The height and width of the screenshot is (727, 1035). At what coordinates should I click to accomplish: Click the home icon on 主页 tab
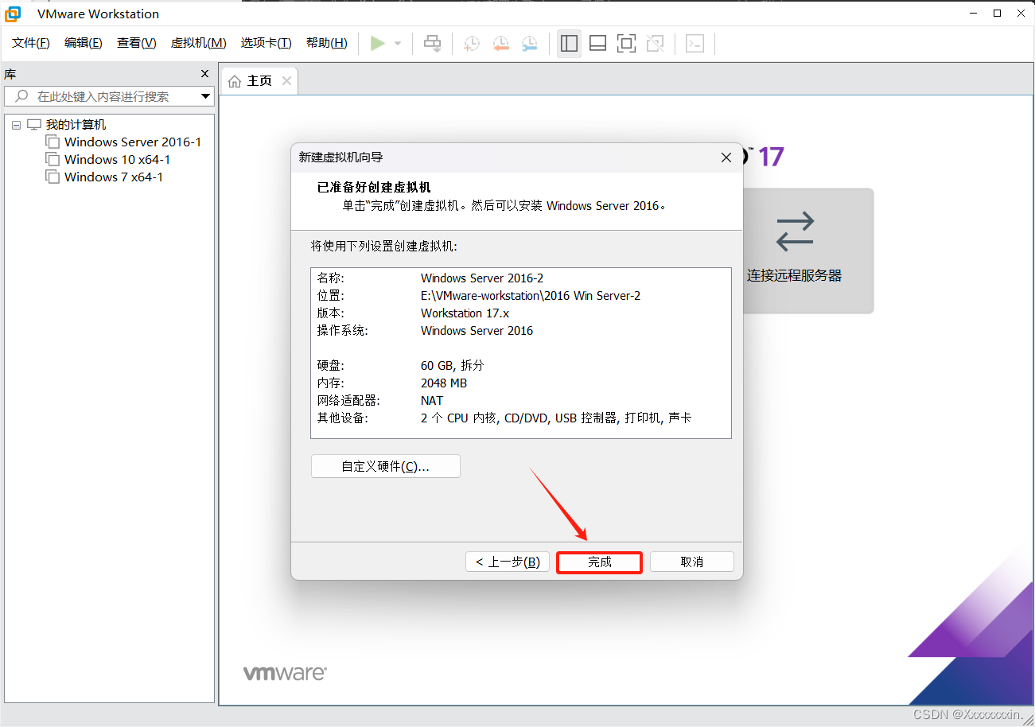point(235,81)
